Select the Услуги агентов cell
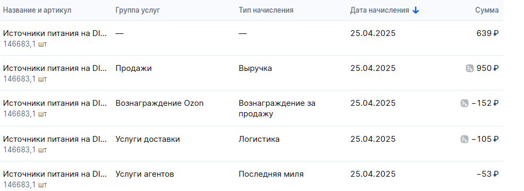524x191 pixels. point(145,174)
